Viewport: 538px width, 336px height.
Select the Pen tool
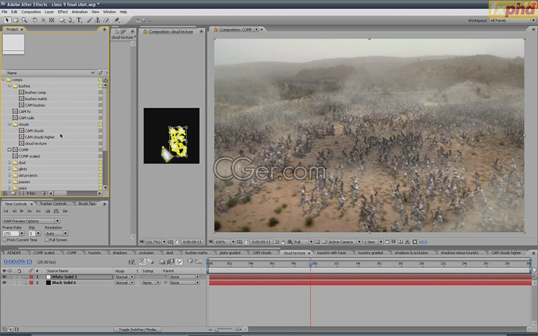click(71, 20)
